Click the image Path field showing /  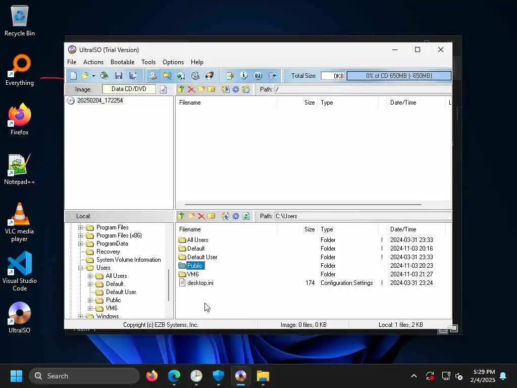point(363,89)
